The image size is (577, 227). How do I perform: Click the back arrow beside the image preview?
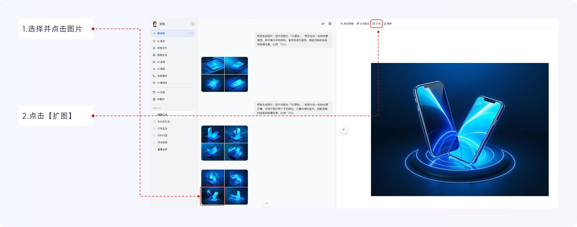click(344, 130)
